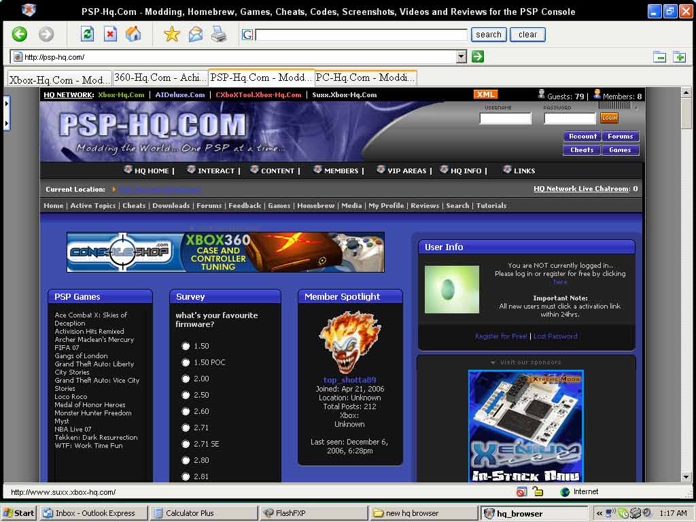Click the page vertical scrollbar down arrow

coord(686,477)
